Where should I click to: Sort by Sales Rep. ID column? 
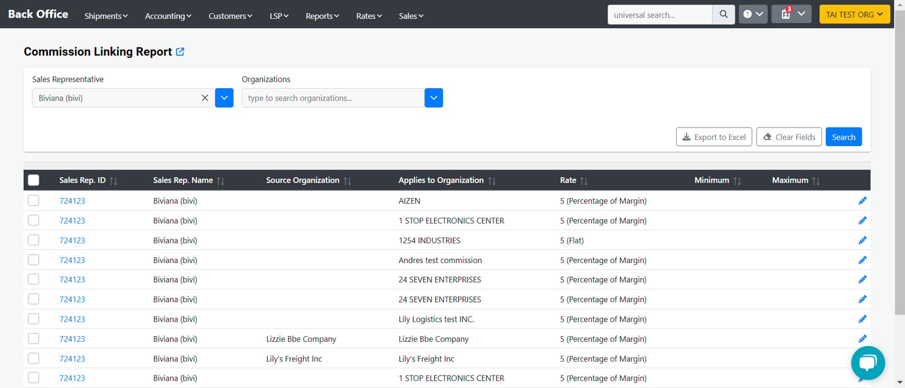113,181
